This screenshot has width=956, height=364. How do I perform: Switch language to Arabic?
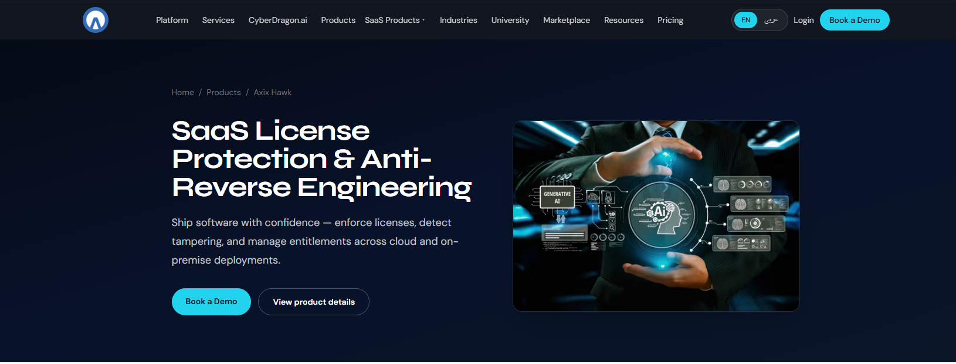[x=771, y=20]
